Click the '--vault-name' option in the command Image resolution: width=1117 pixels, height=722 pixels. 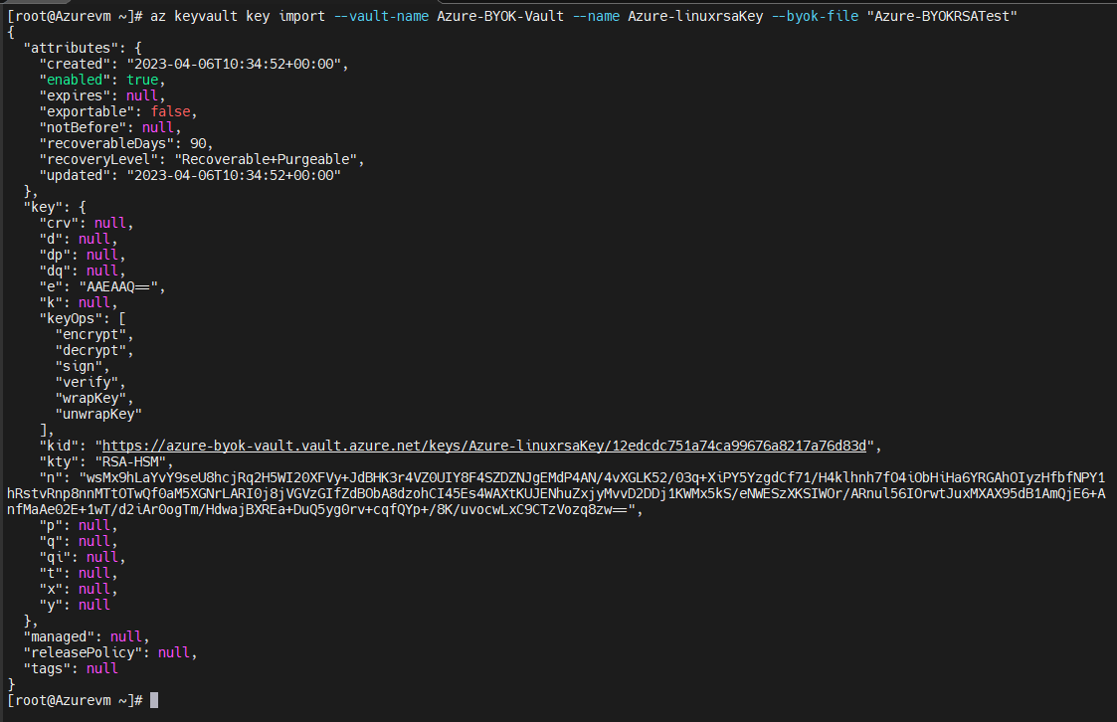click(x=381, y=16)
